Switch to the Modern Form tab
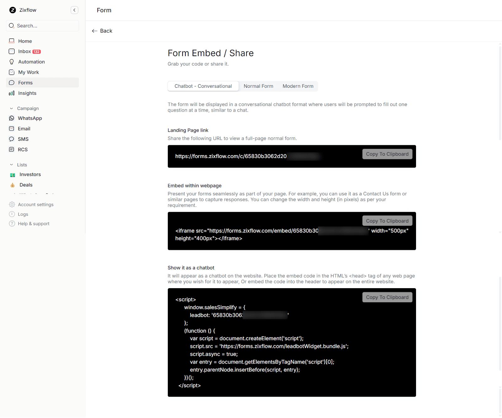 [x=298, y=86]
